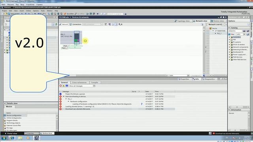Click the Connections mode button
This screenshot has width=253, height=142.
coord(76,24)
